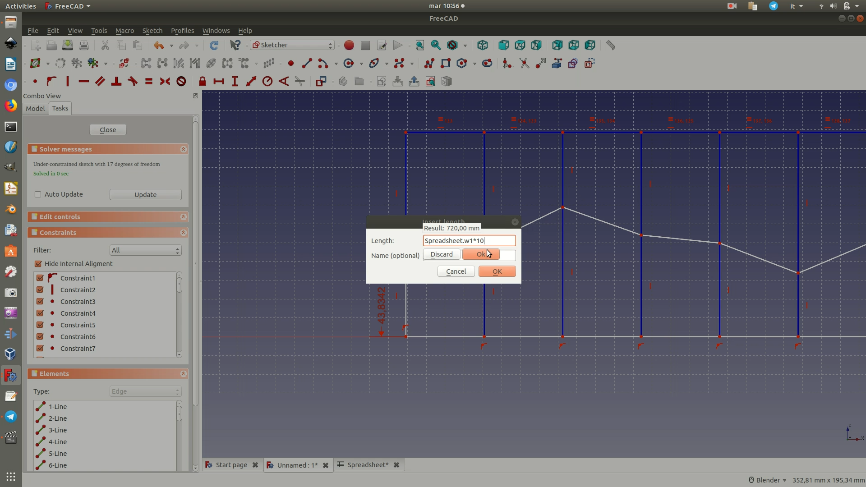Enable the Auto Update checkbox
Image resolution: width=866 pixels, height=487 pixels.
38,194
